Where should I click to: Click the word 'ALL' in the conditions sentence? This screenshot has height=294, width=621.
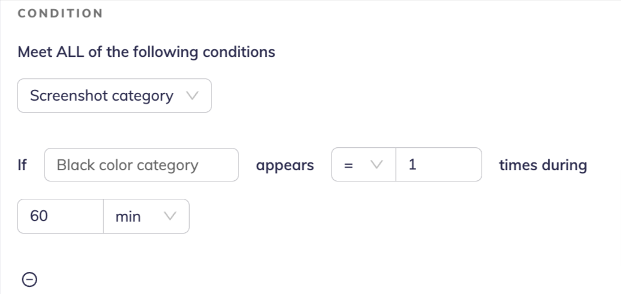70,52
